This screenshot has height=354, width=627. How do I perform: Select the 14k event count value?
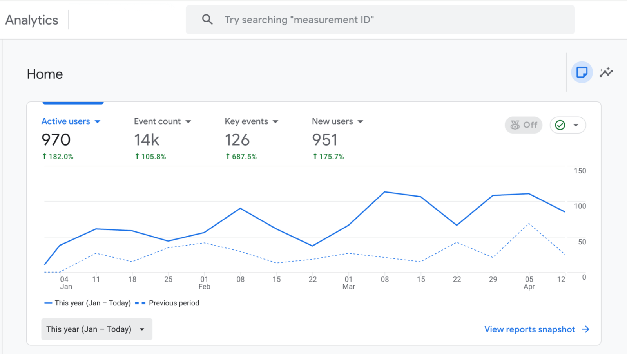147,140
